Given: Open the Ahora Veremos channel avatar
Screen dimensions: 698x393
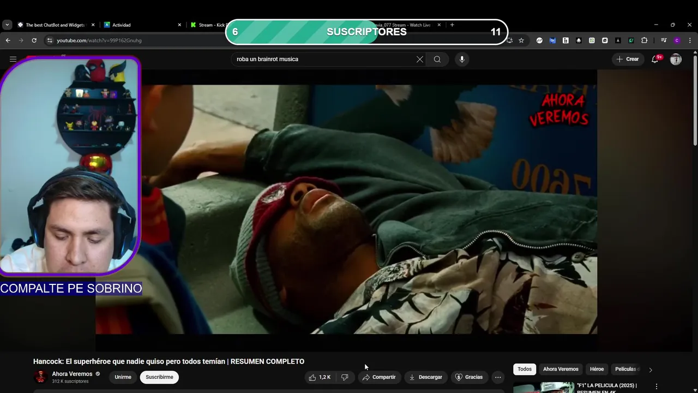Looking at the screenshot, I should coord(40,377).
